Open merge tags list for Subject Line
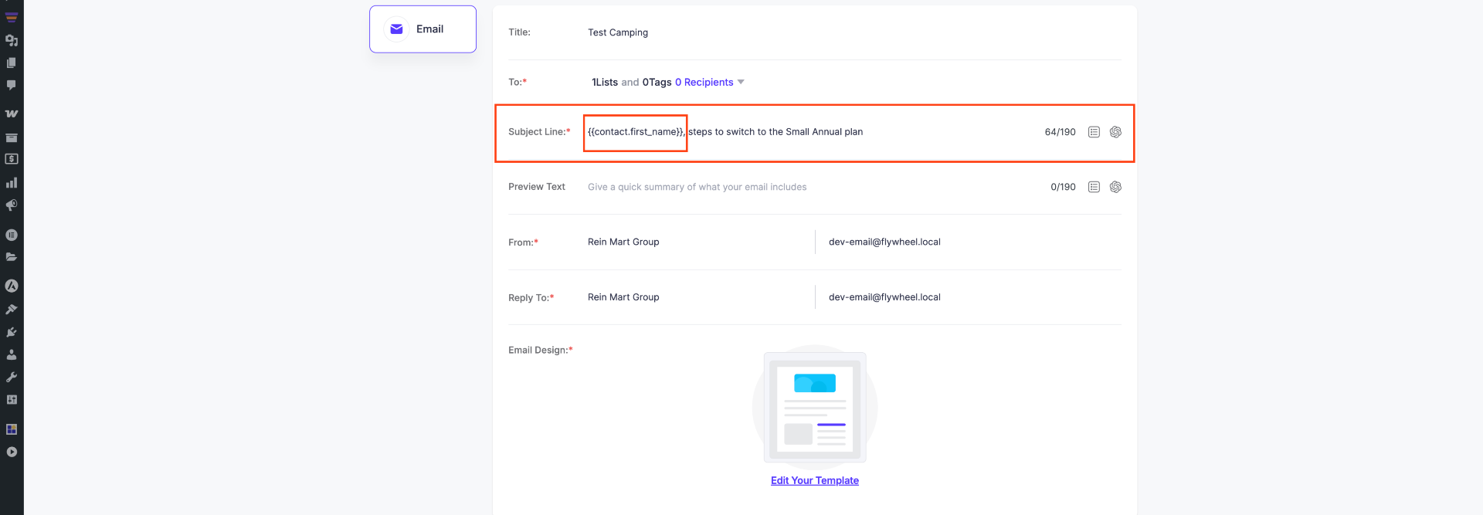This screenshot has height=515, width=1483. click(x=1094, y=132)
